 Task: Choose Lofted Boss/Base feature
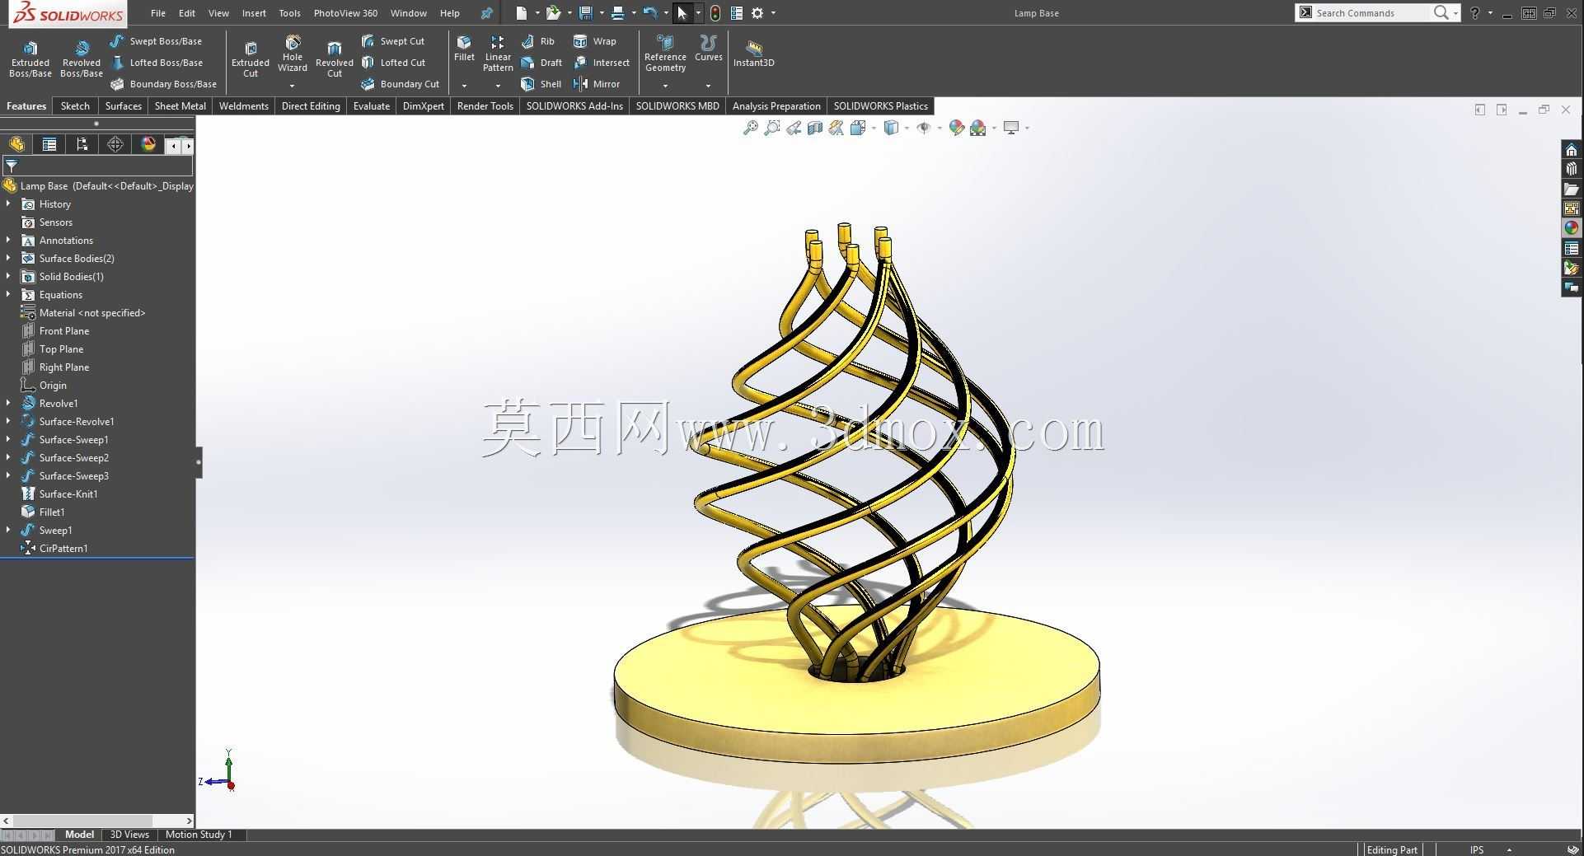(156, 63)
